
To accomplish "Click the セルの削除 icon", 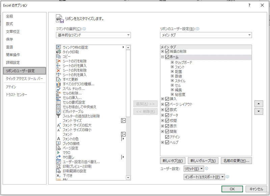I will click(58, 93).
